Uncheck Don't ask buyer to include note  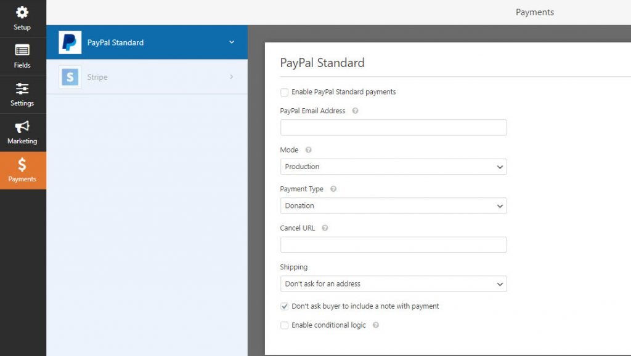(284, 306)
